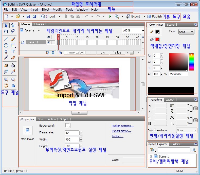This screenshot has height=175, width=200.
Task: Click the Open folder toolbar icon
Action: (x=18, y=16)
